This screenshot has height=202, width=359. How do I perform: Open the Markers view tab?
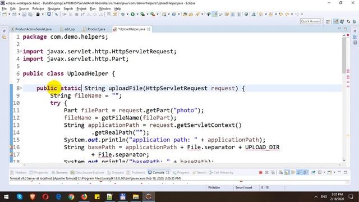tap(19, 172)
